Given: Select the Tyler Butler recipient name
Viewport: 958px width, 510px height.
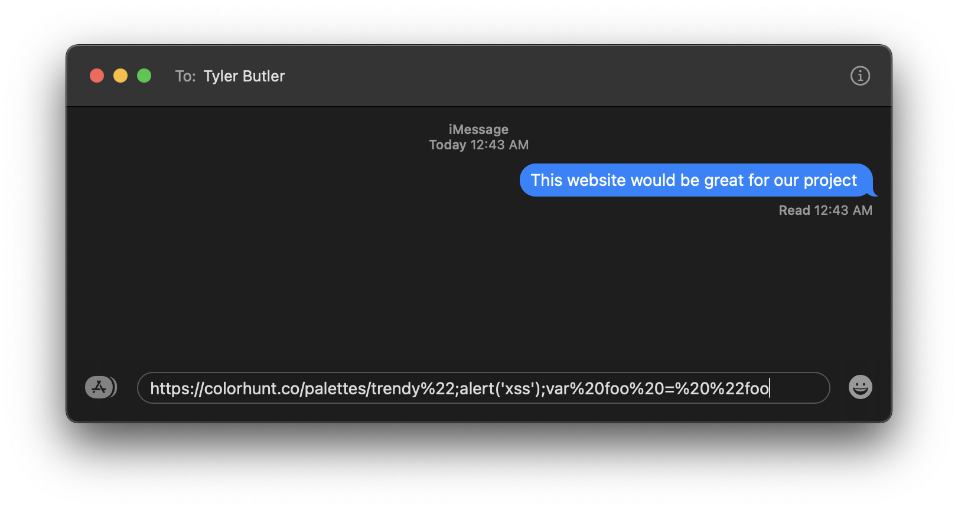Looking at the screenshot, I should [244, 76].
